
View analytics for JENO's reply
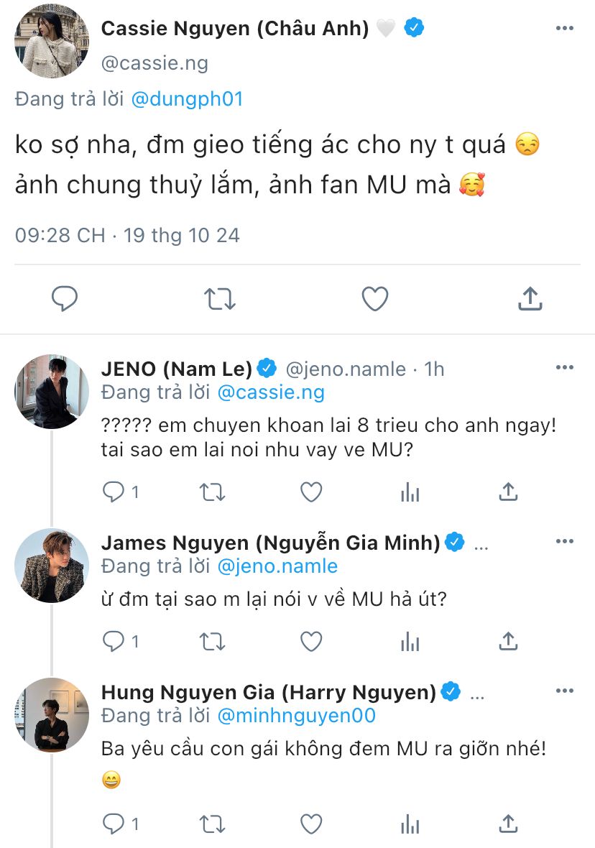410,492
